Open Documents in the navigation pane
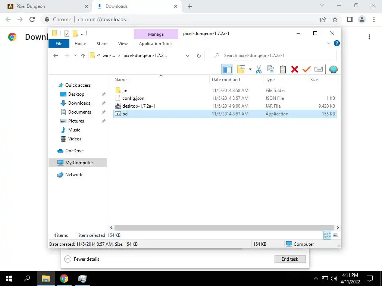The image size is (382, 286). pyautogui.click(x=79, y=112)
